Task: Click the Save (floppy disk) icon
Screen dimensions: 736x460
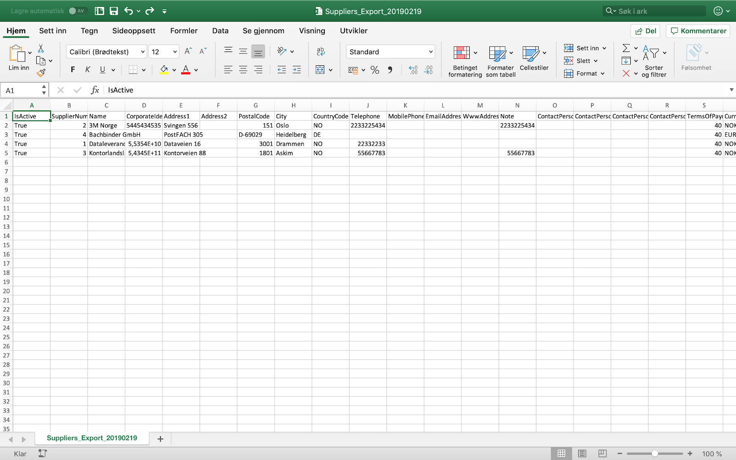Action: pyautogui.click(x=114, y=11)
